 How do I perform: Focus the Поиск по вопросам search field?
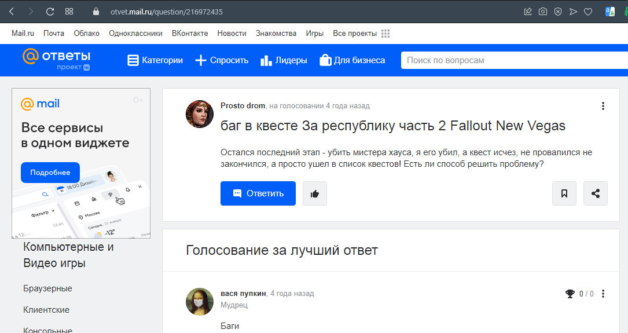point(514,60)
